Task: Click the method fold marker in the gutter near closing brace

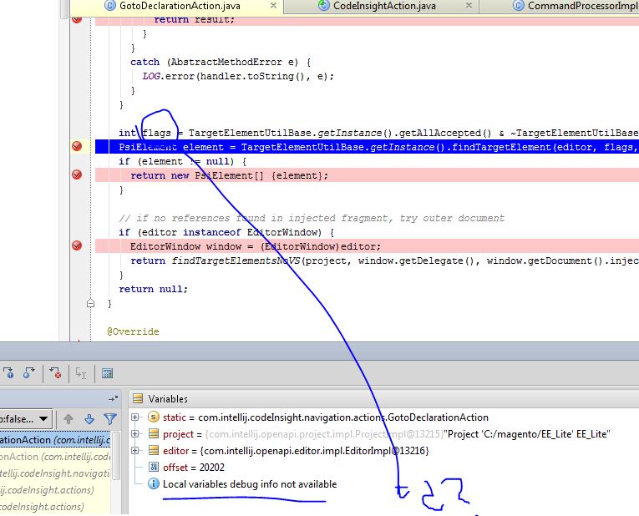Action: pyautogui.click(x=90, y=303)
